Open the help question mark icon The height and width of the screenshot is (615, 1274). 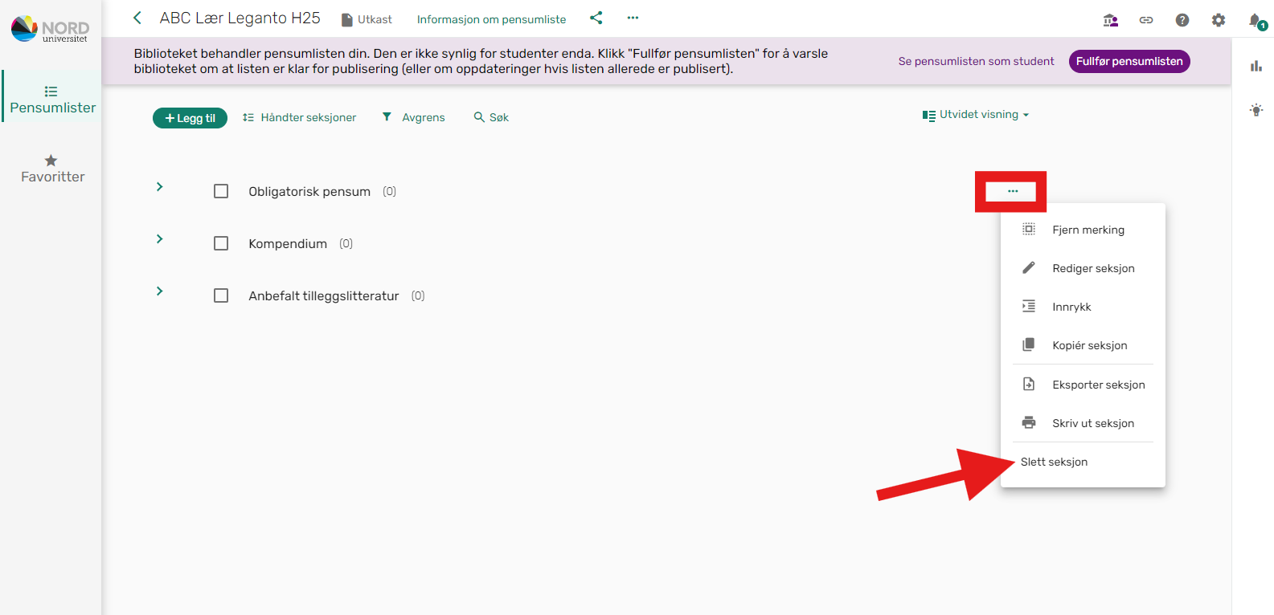1182,20
